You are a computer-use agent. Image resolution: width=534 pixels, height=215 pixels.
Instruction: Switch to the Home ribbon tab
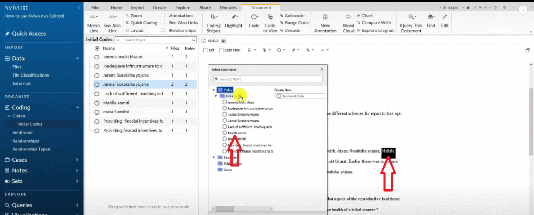(x=116, y=8)
